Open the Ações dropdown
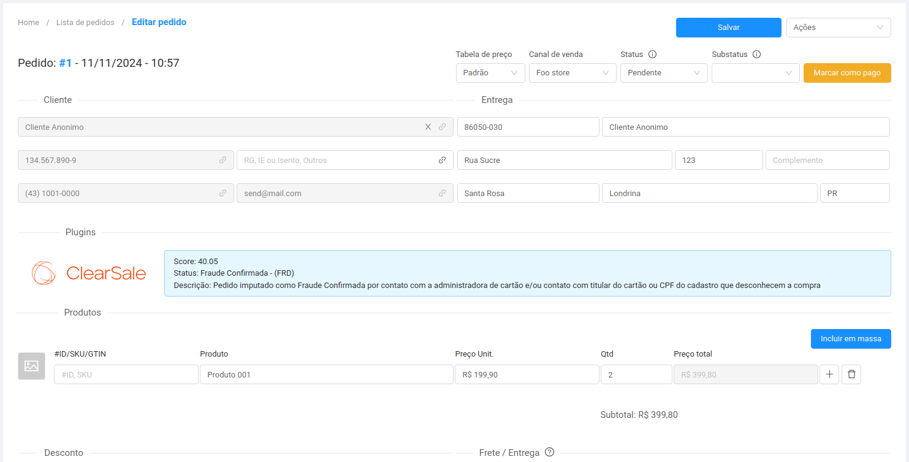909x462 pixels. click(839, 28)
